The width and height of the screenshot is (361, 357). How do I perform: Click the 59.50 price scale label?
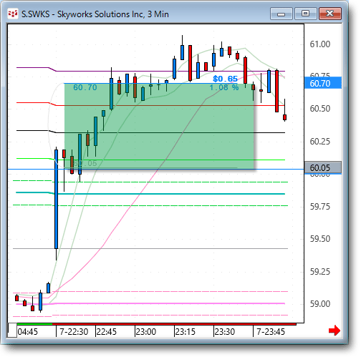pyautogui.click(x=320, y=239)
